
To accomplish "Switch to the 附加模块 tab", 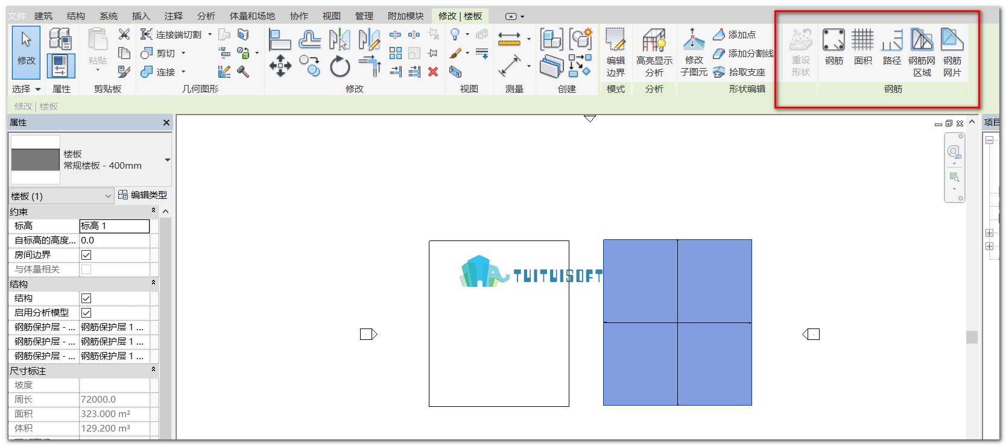I will click(x=405, y=16).
